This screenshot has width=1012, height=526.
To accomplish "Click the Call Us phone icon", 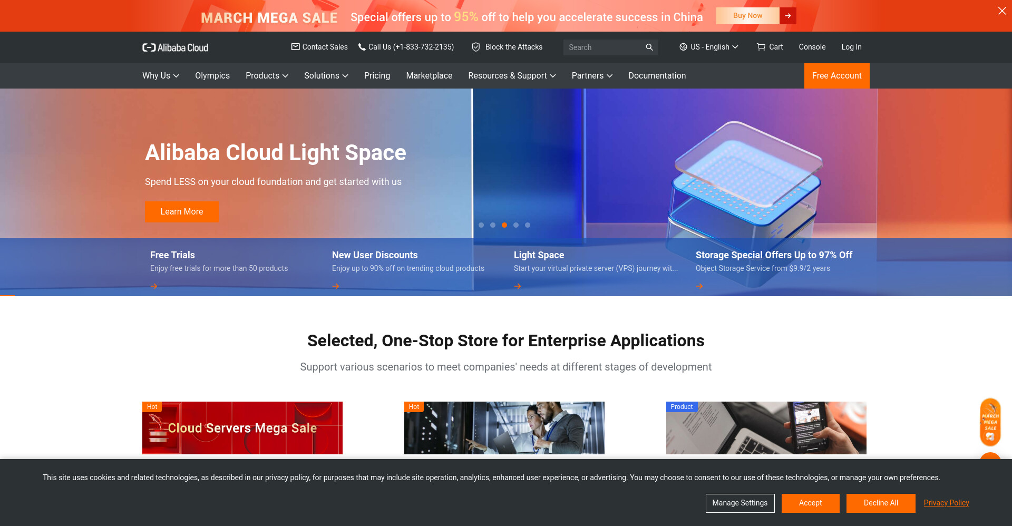I will pyautogui.click(x=362, y=47).
